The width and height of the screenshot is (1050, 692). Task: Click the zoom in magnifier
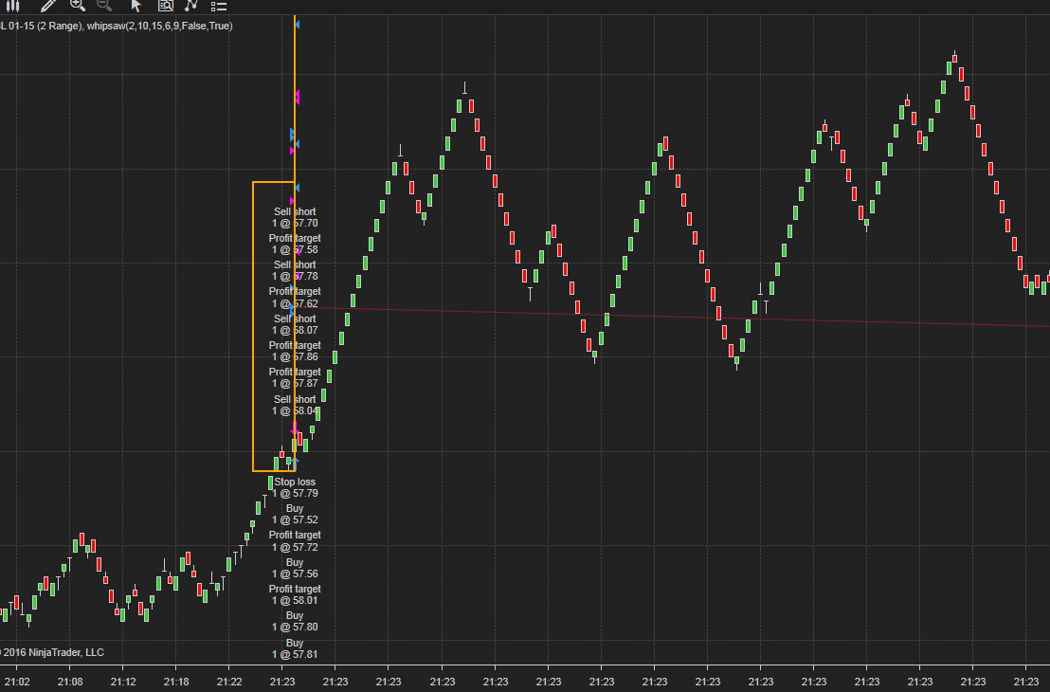click(78, 6)
